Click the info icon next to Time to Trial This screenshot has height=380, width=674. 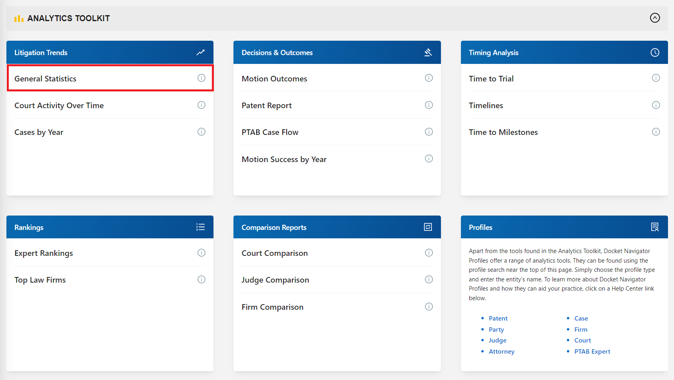click(x=656, y=78)
